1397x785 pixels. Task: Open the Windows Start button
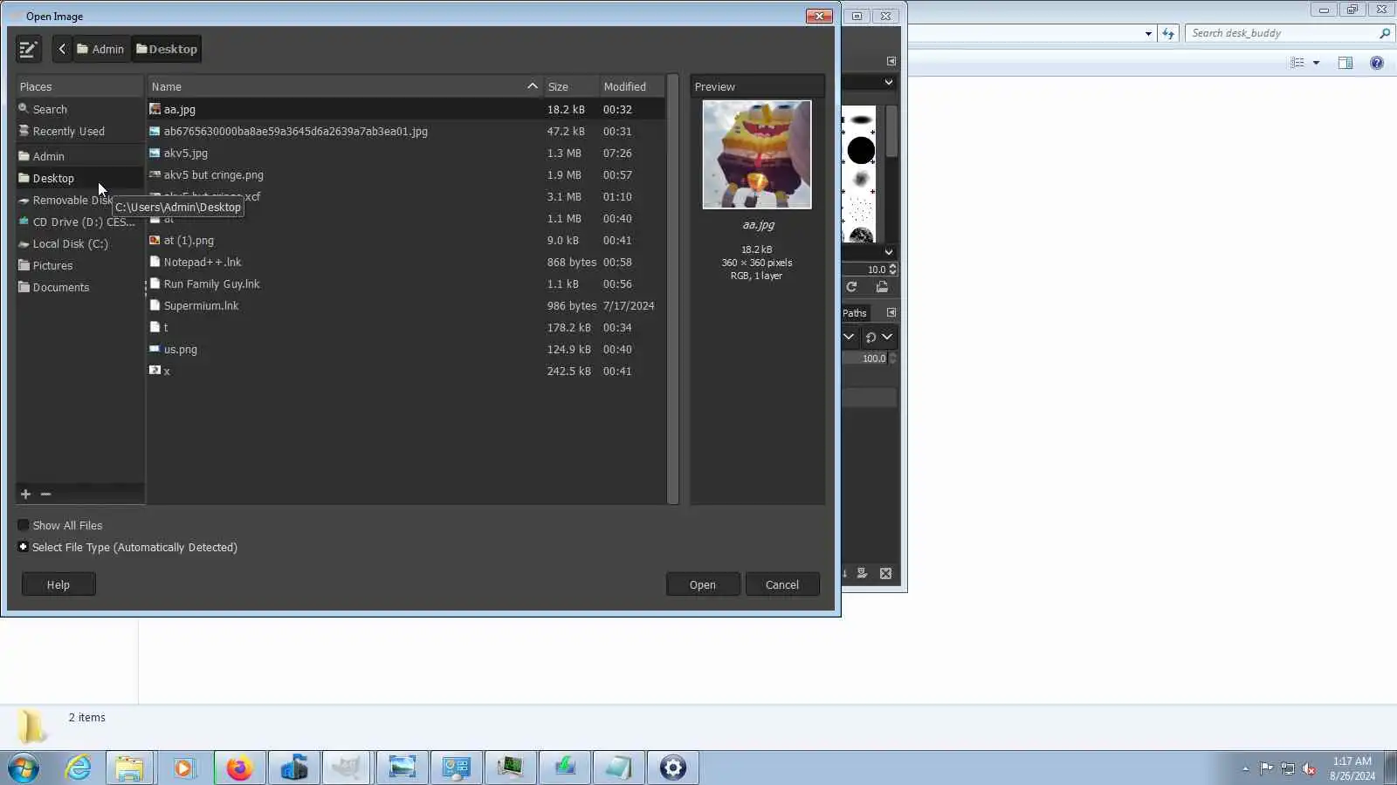(x=24, y=768)
